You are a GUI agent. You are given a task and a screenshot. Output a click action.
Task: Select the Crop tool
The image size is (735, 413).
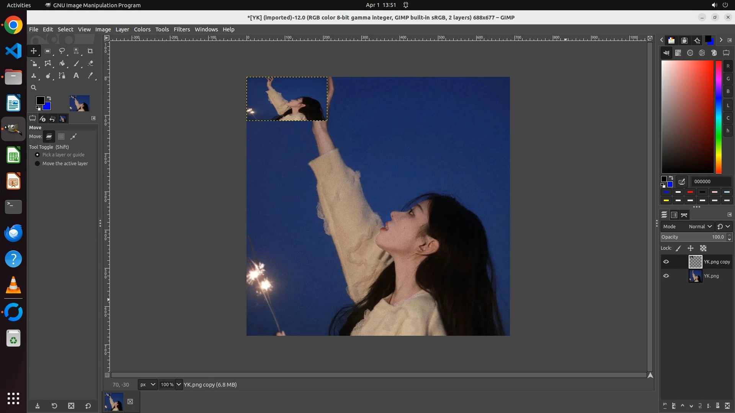[x=90, y=51]
